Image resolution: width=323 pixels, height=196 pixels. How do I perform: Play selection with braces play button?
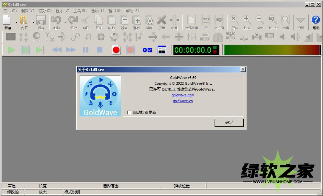(26, 50)
